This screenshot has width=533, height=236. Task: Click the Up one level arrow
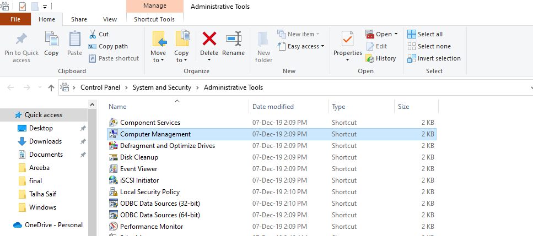pos(51,88)
